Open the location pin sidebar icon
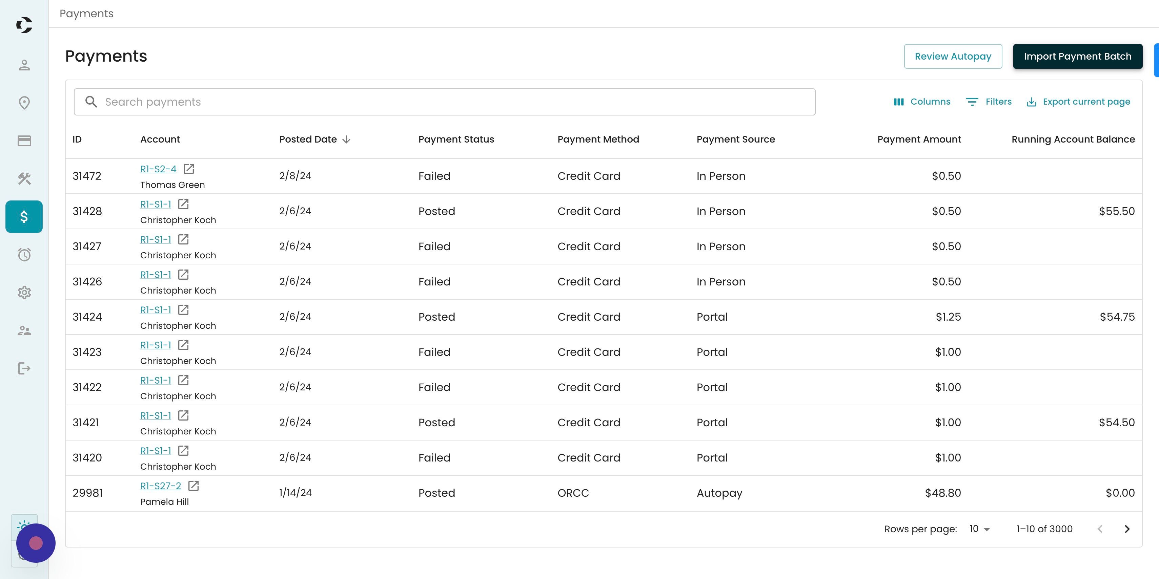 [x=24, y=103]
